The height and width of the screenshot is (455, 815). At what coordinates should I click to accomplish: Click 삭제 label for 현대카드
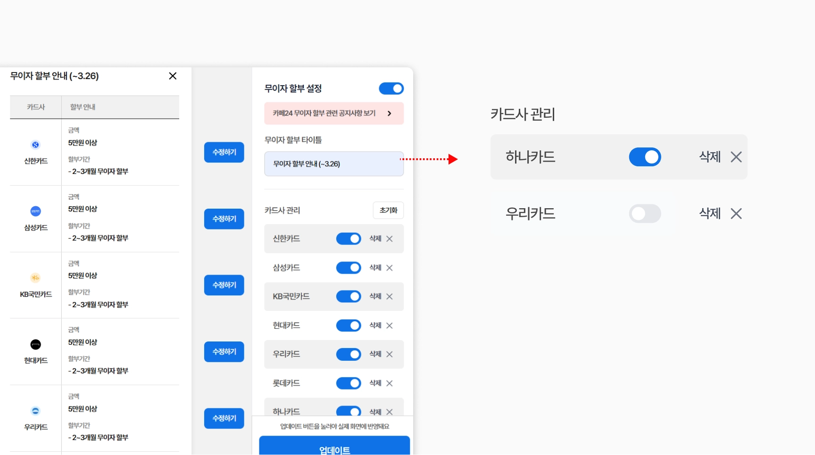(375, 325)
